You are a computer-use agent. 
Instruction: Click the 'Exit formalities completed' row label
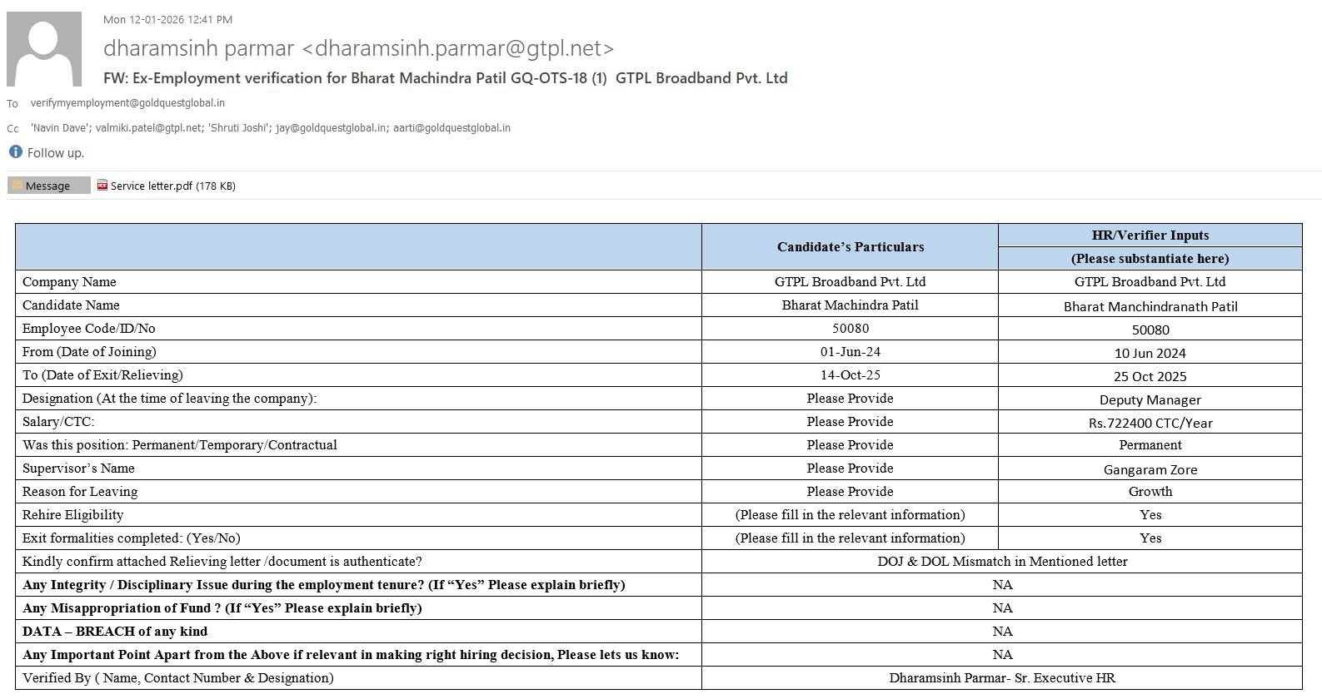coord(132,538)
